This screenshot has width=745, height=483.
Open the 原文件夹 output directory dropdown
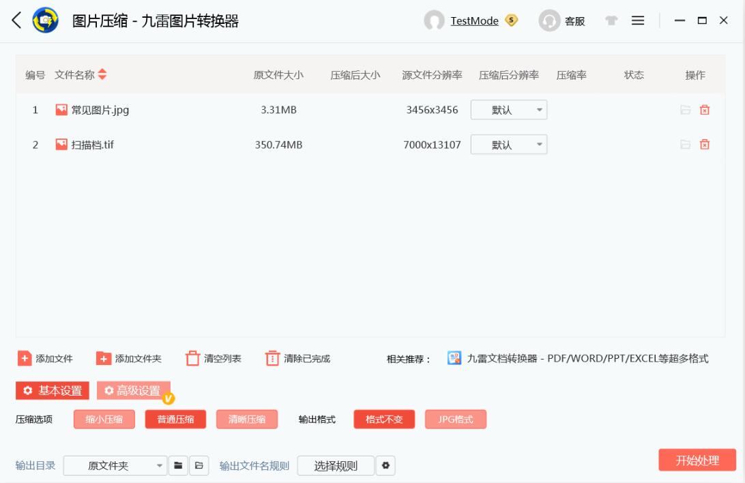pos(115,465)
